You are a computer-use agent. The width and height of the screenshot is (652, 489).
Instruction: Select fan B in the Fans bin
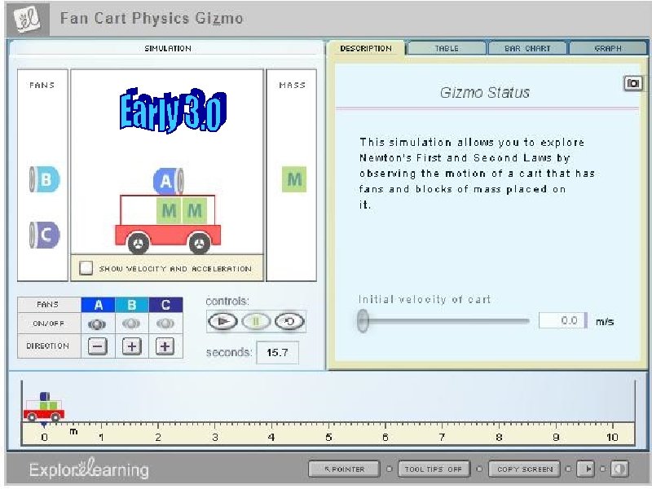(x=45, y=179)
